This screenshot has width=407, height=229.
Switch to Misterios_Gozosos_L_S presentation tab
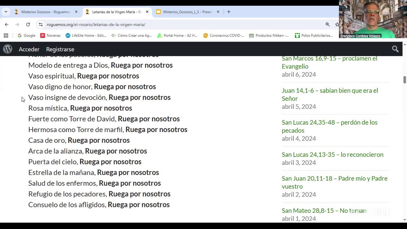[188, 12]
